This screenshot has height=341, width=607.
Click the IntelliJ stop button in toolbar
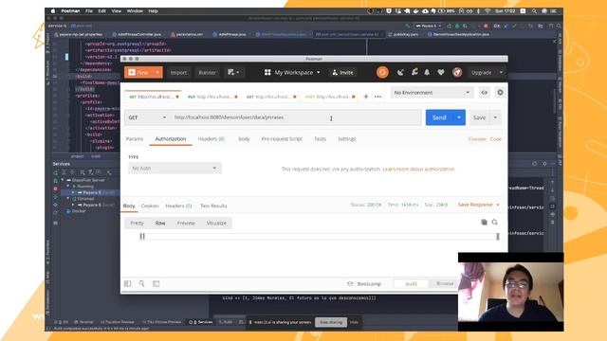click(x=486, y=26)
